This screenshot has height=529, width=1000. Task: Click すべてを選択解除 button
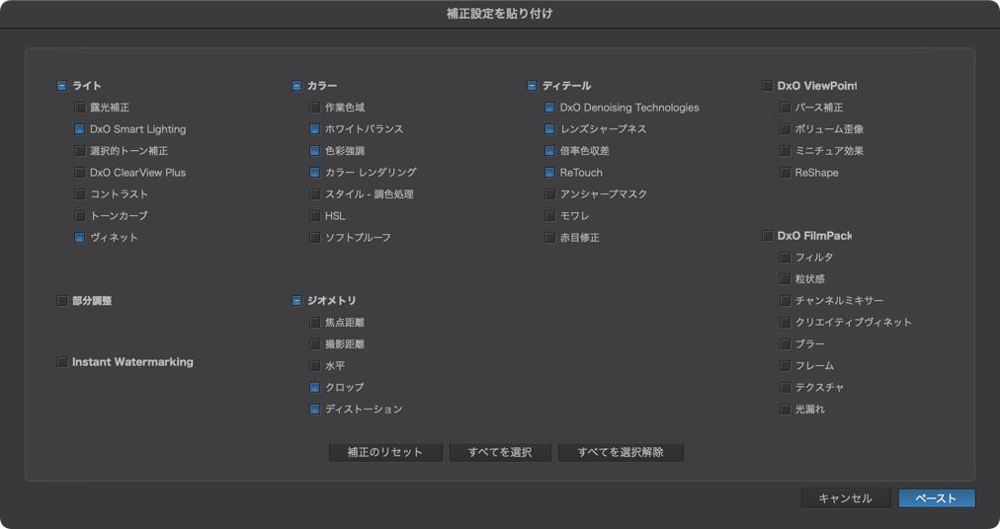pos(621,453)
